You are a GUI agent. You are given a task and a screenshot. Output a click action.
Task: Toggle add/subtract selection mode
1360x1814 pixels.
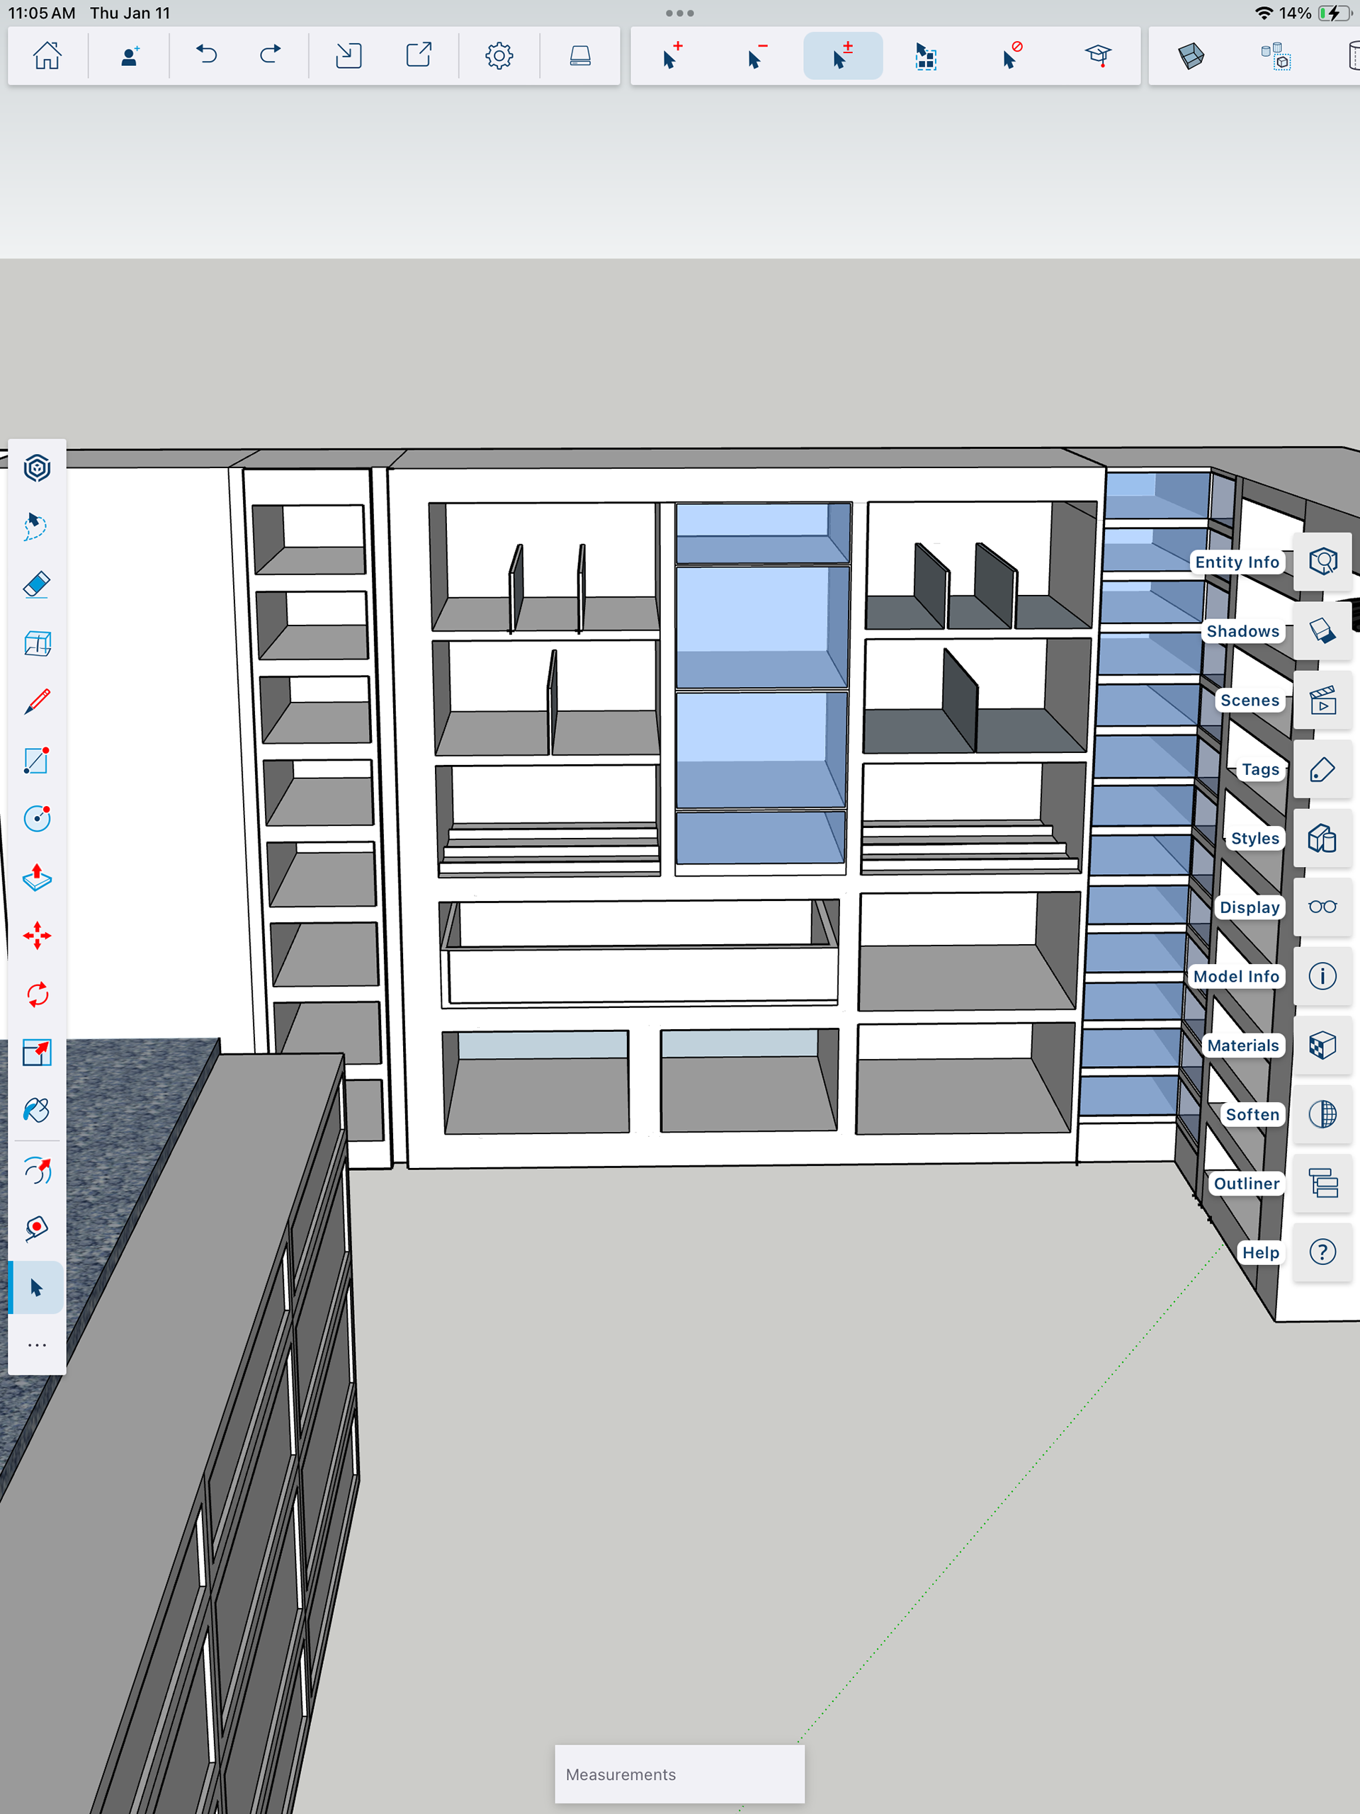842,56
